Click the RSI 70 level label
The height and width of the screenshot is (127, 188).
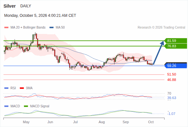pos(169,93)
